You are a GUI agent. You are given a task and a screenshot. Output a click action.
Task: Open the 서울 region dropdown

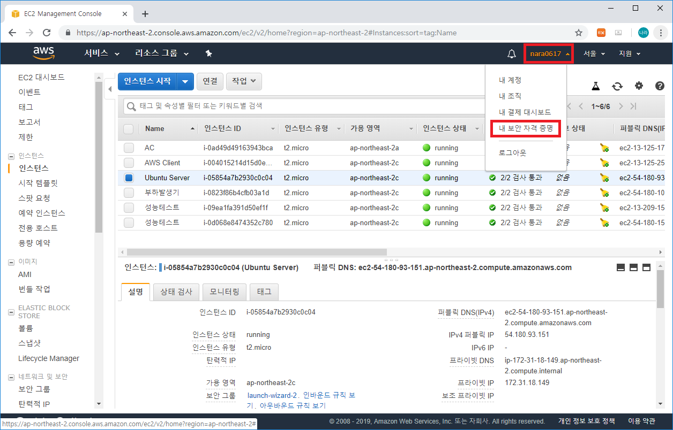594,53
